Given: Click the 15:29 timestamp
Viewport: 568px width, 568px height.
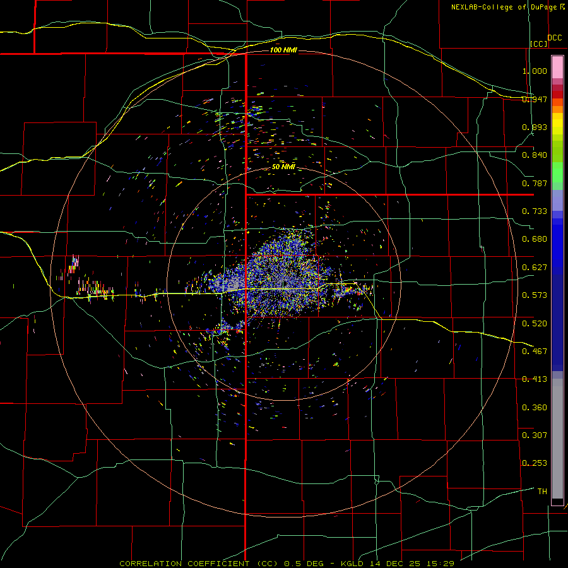Looking at the screenshot, I should click(x=440, y=564).
